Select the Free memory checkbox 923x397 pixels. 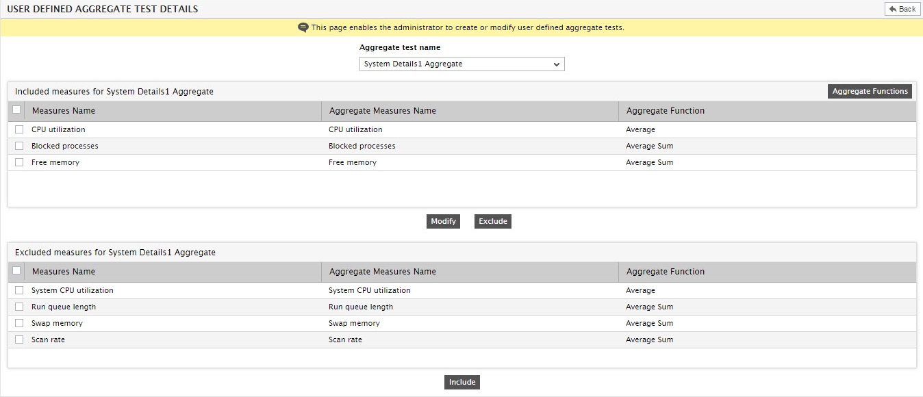coord(19,162)
